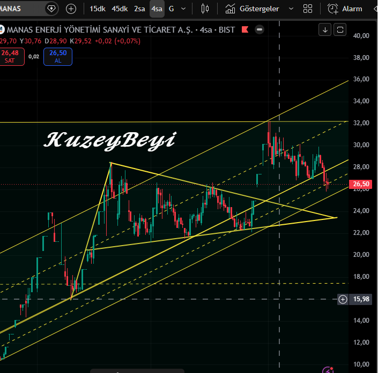The image size is (378, 373).
Task: Click the plus icon beside 15,98
Action: coord(343,299)
